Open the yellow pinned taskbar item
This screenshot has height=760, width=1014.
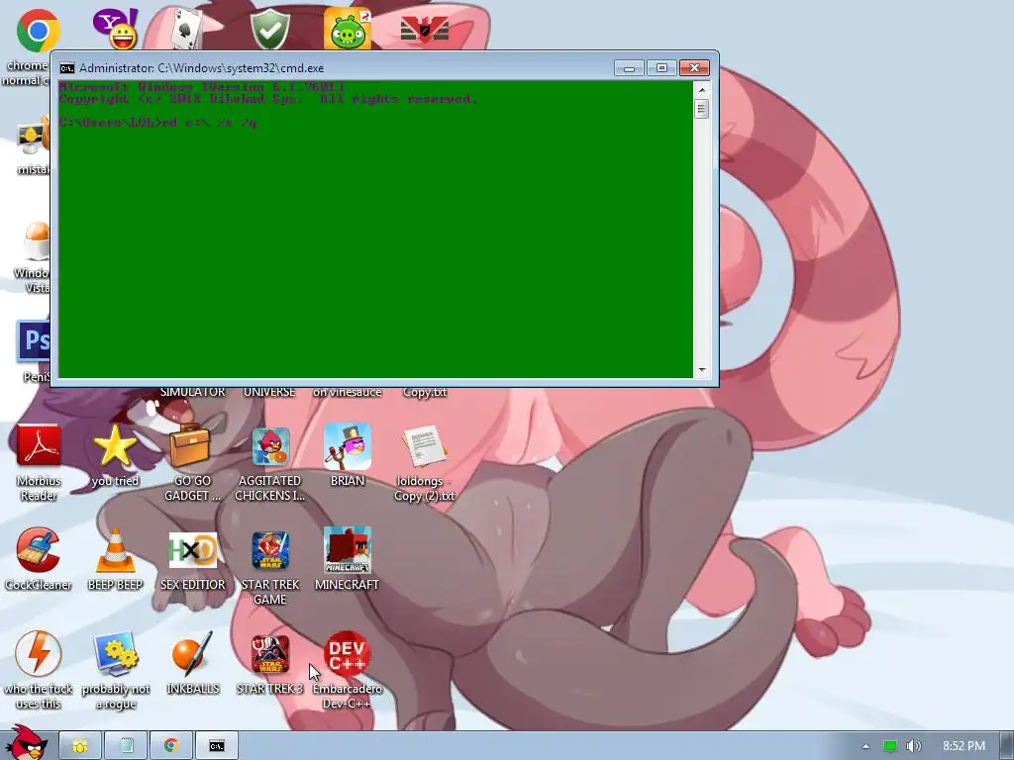[80, 746]
